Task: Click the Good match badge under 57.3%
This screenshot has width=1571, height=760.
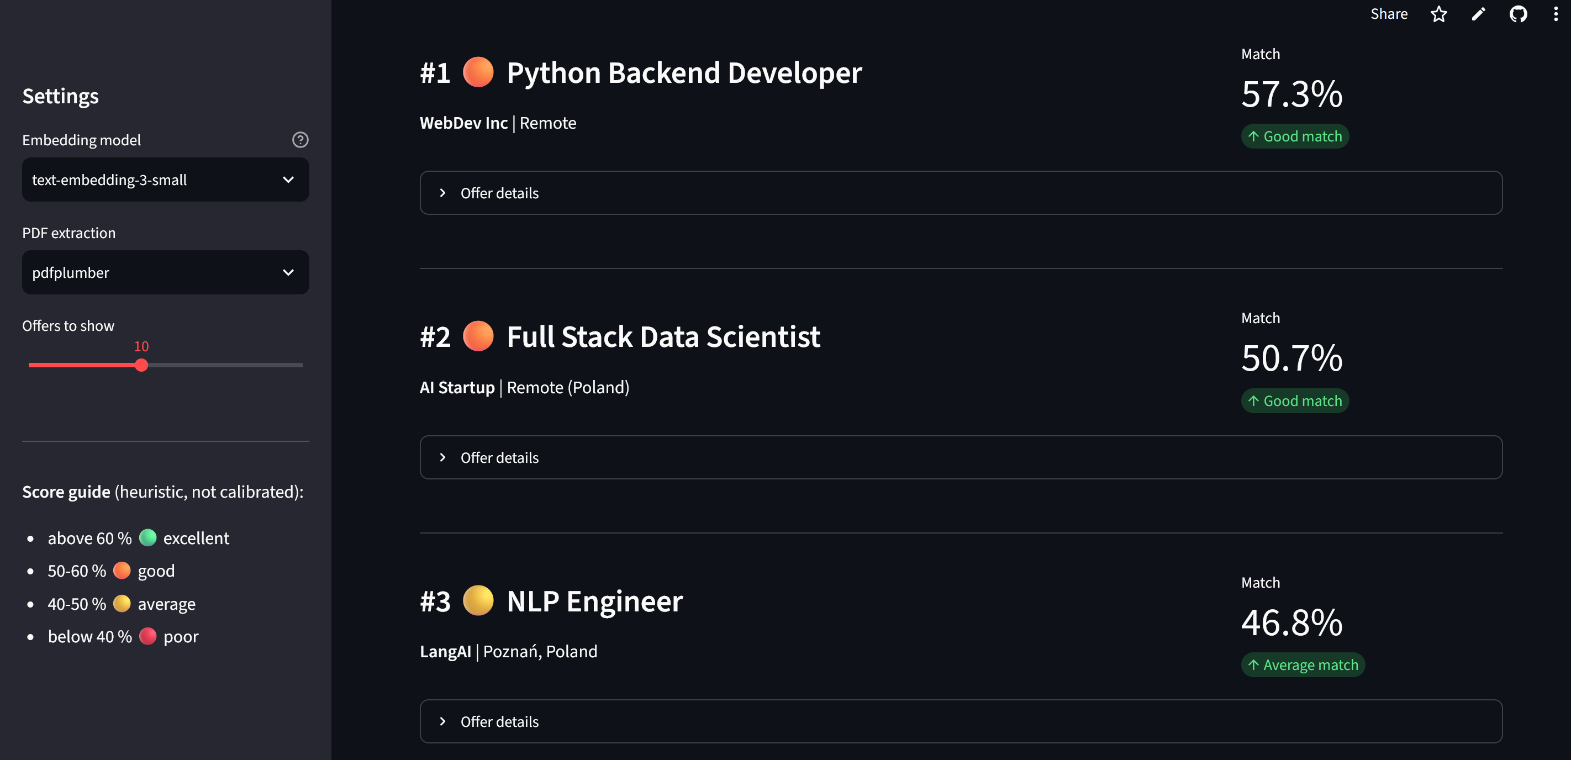Action: [1295, 136]
